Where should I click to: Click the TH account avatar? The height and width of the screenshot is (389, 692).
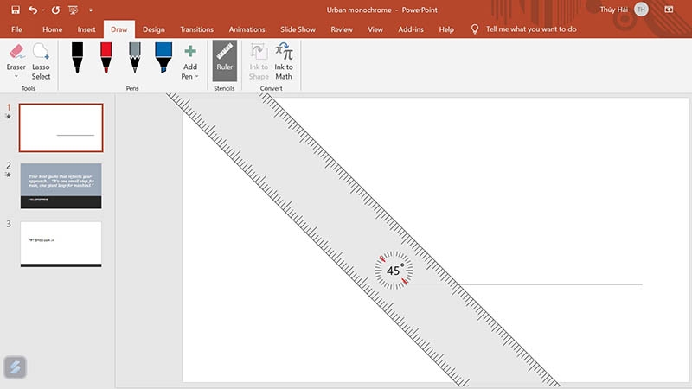point(641,10)
